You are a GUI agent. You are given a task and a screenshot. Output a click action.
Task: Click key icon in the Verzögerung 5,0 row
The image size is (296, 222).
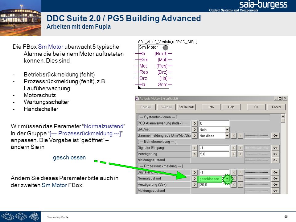pos(275,154)
